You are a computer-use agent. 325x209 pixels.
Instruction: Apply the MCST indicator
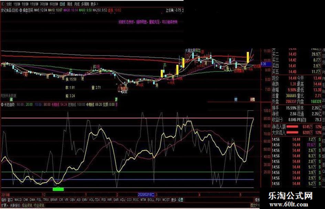[x=166, y=200]
